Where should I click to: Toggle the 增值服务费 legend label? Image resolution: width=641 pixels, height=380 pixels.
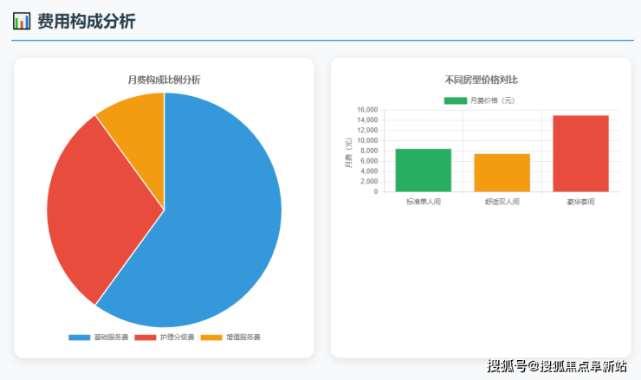tap(243, 337)
